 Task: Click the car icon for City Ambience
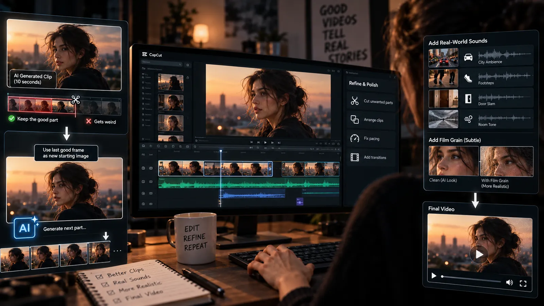(x=468, y=57)
